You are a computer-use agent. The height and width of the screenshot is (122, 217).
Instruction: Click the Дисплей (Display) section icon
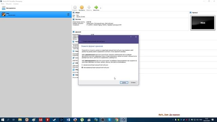pyautogui.click(x=74, y=32)
